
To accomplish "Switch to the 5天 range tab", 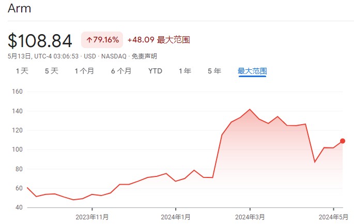I will 52,71.
